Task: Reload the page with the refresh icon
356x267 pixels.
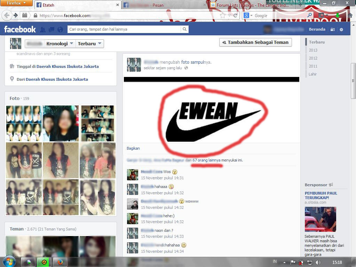Action: [236, 15]
